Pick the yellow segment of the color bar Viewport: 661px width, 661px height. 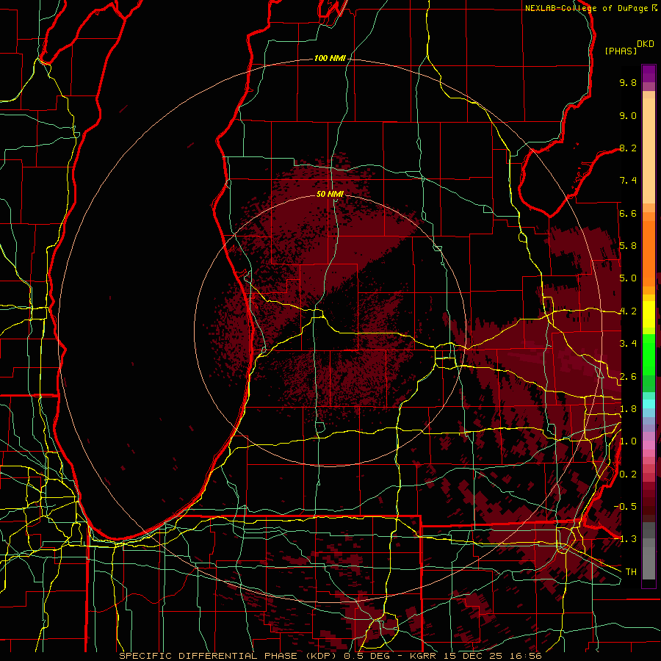pos(649,314)
